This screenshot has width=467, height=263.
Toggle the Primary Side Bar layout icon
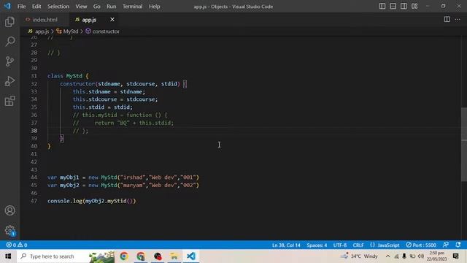(382, 7)
